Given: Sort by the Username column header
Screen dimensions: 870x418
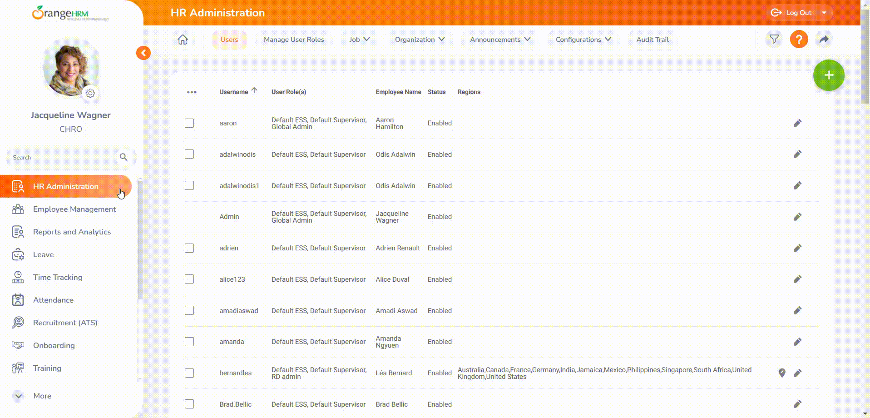Looking at the screenshot, I should pyautogui.click(x=238, y=92).
